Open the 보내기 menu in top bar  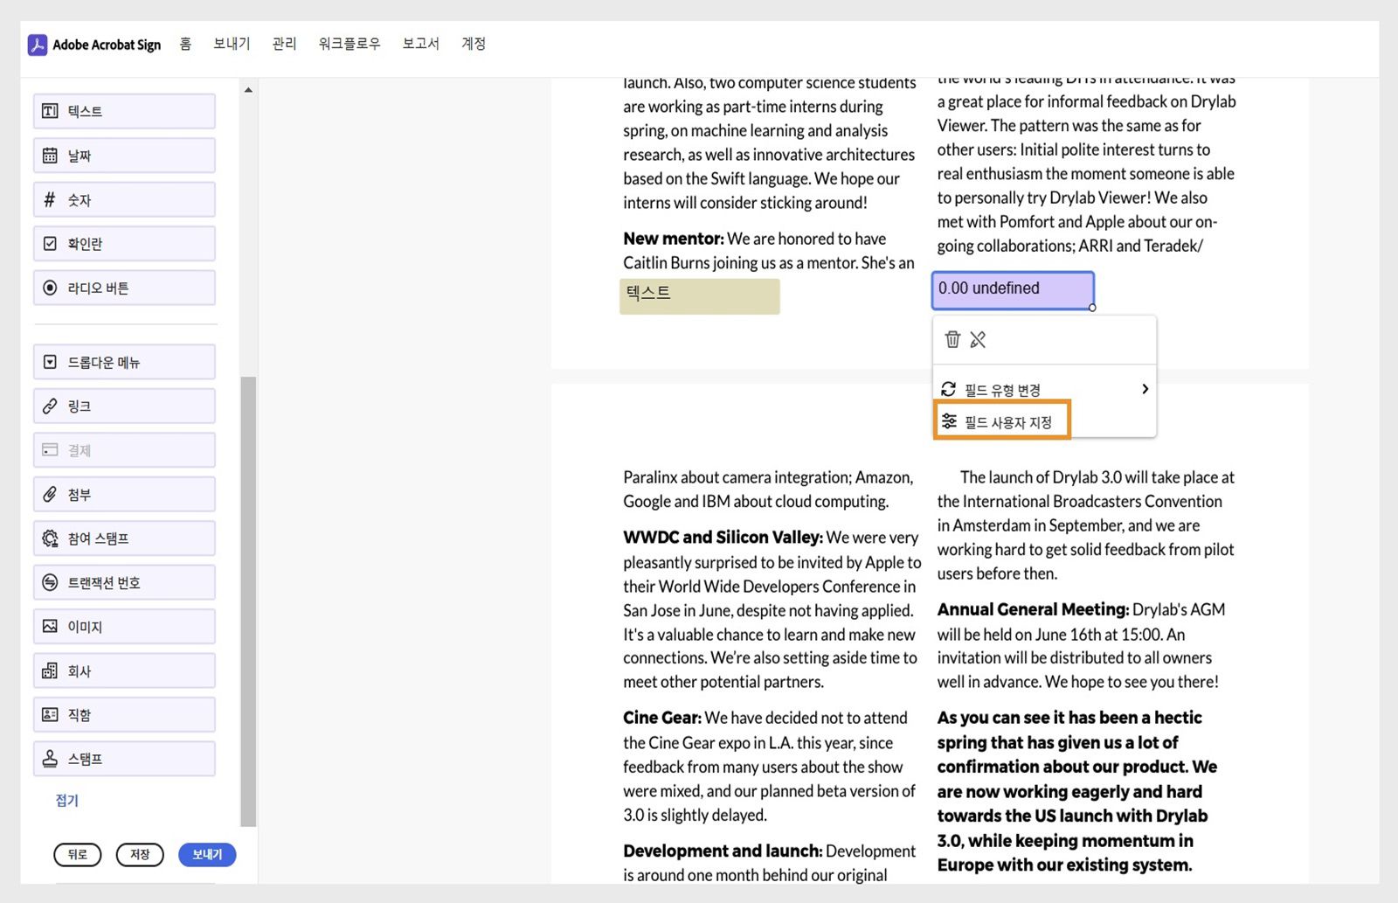(x=232, y=44)
